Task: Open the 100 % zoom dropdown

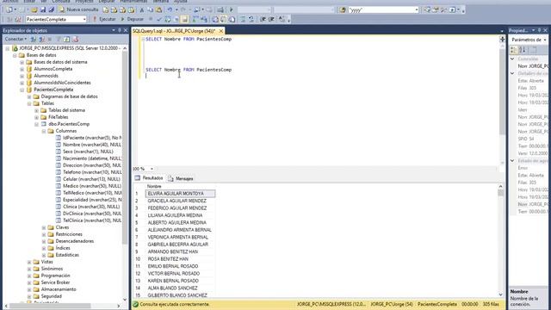Action: (152, 169)
